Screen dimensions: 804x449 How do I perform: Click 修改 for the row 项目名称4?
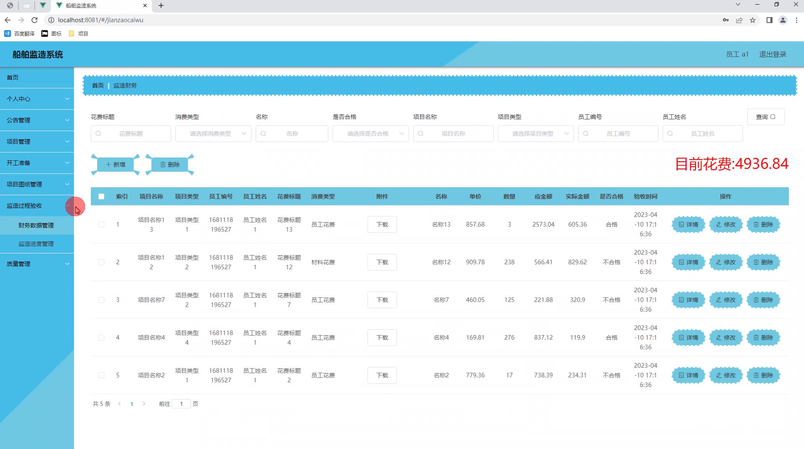tap(726, 338)
